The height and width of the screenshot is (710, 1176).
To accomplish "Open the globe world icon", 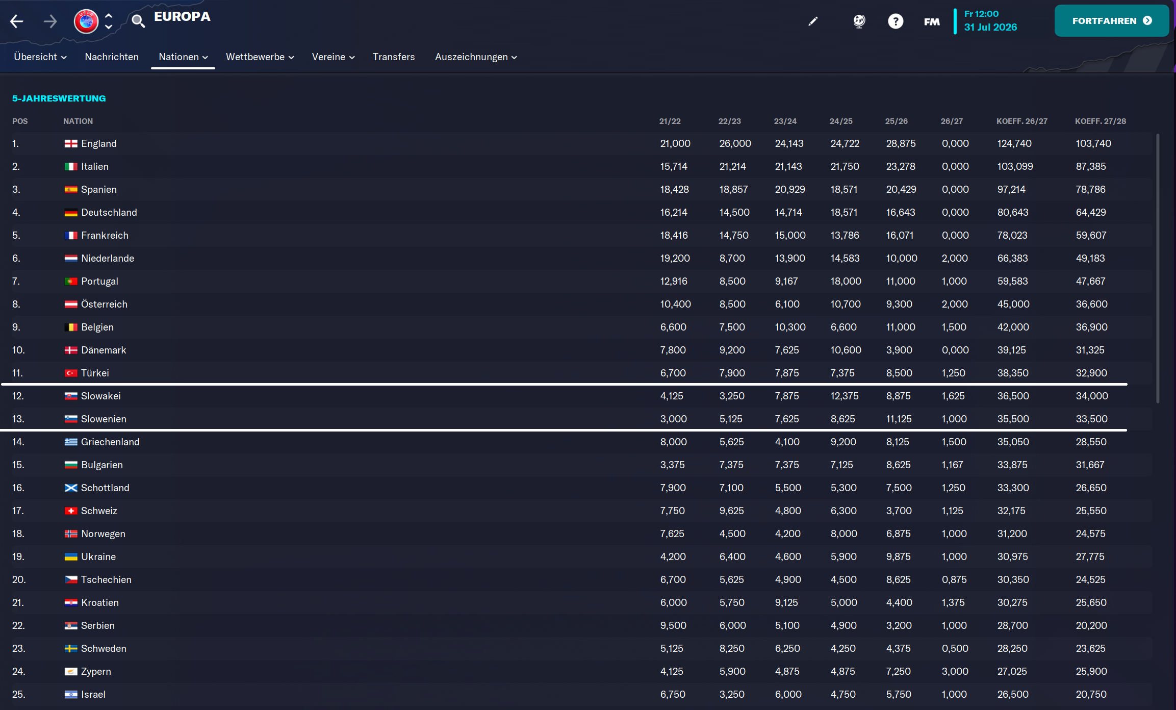I will tap(859, 21).
